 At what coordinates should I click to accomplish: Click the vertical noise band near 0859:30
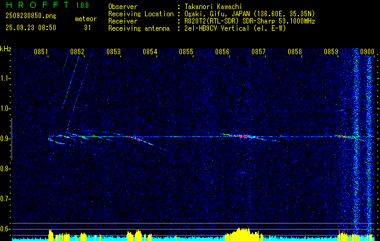pos(355,142)
